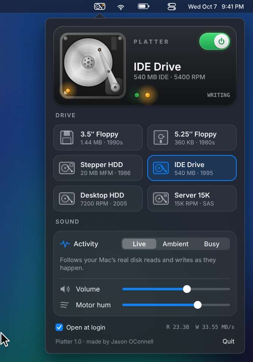Click the large IDE Drive heading
Screen dimensions: 253x362
tap(157, 67)
